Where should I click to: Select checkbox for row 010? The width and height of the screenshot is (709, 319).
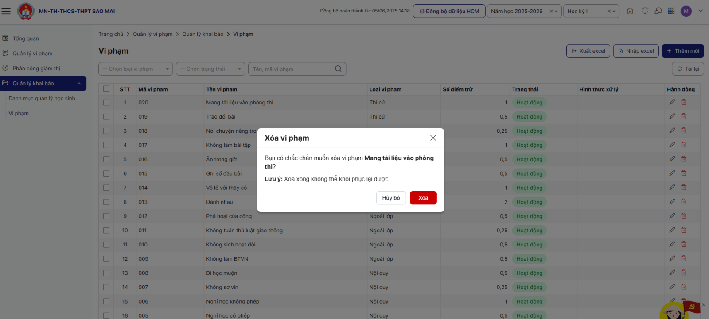pos(106,245)
